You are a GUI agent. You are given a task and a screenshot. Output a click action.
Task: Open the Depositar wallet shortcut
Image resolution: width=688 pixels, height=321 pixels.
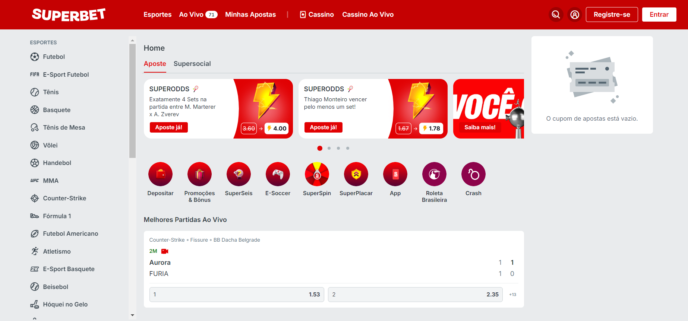point(160,174)
